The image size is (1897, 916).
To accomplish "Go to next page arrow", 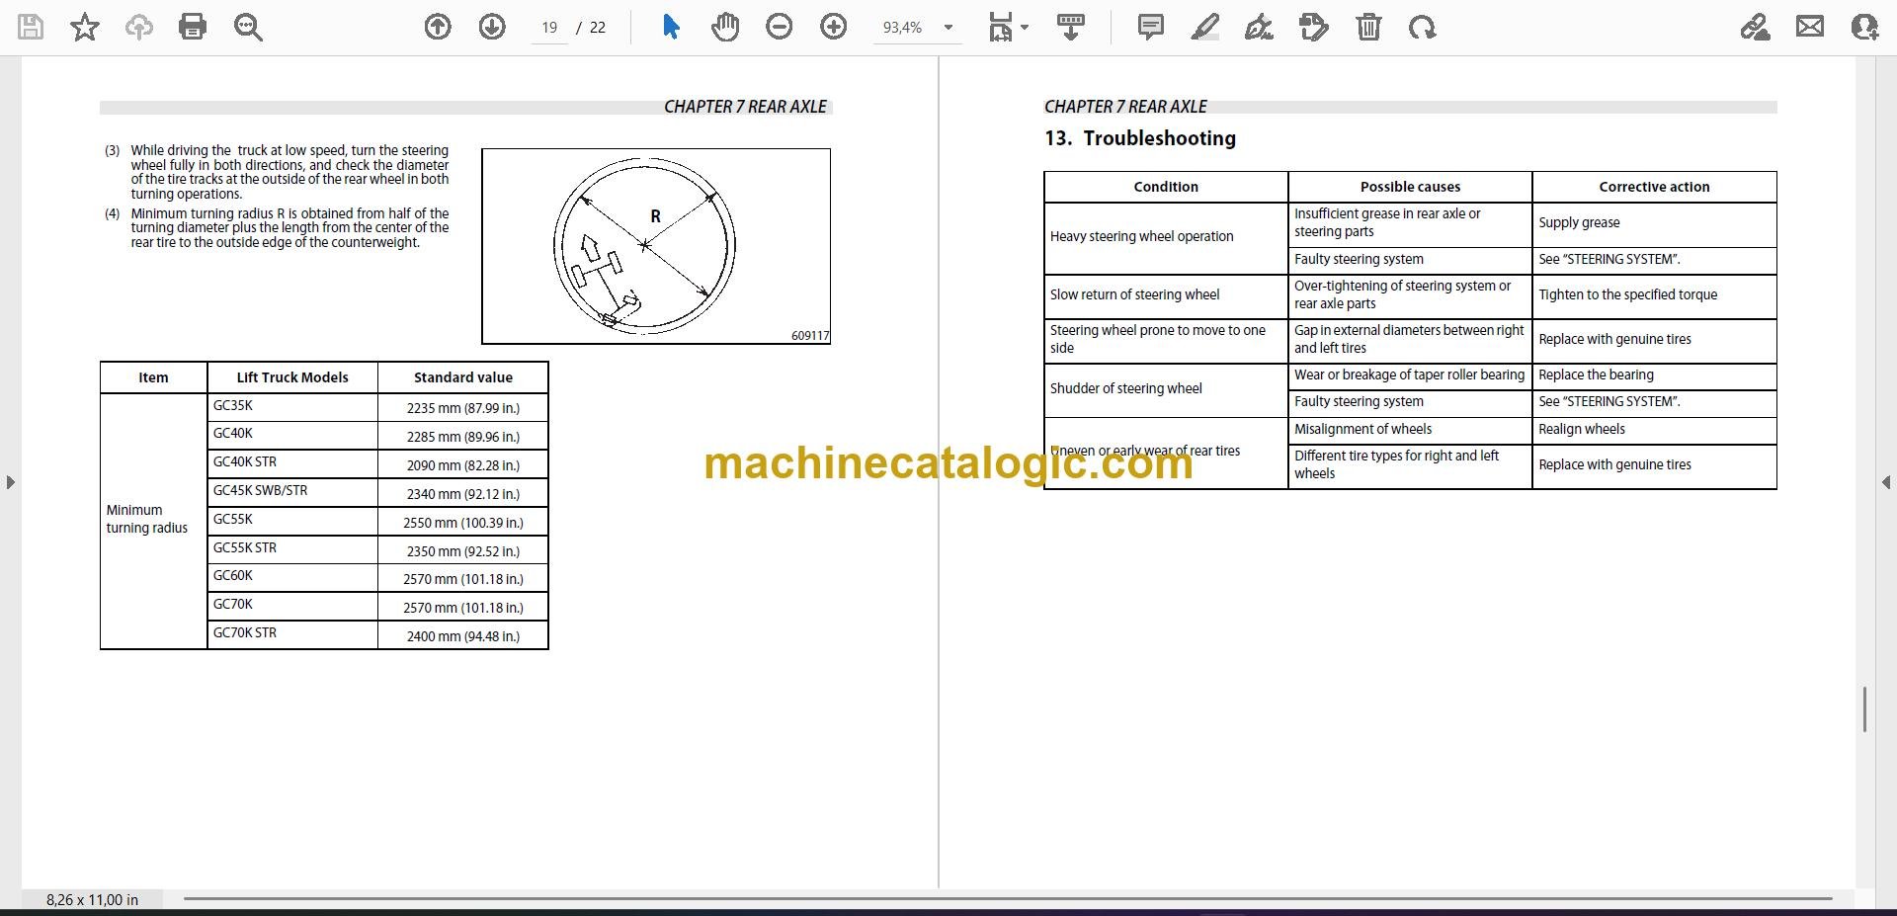I will (x=492, y=27).
